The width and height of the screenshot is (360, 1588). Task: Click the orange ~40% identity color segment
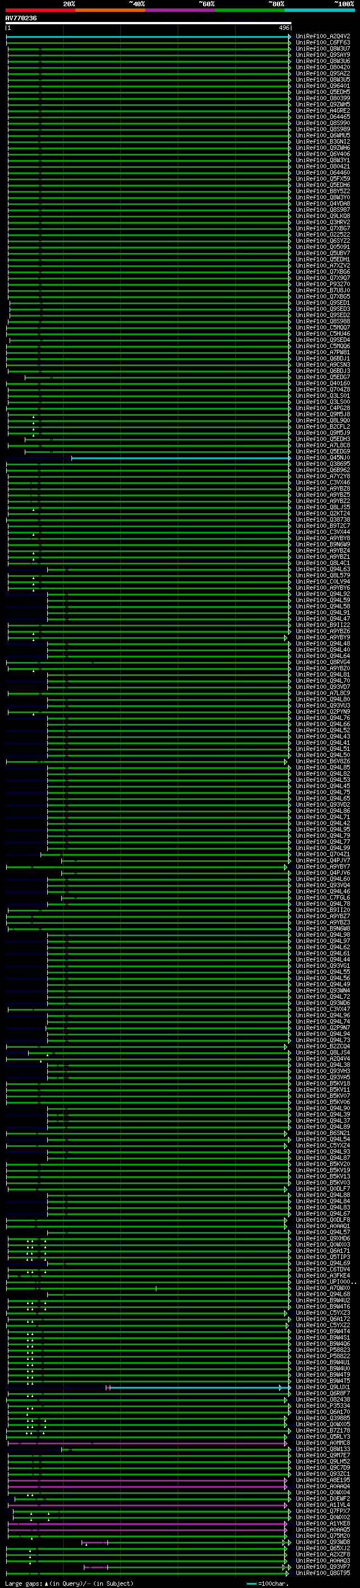110,10
